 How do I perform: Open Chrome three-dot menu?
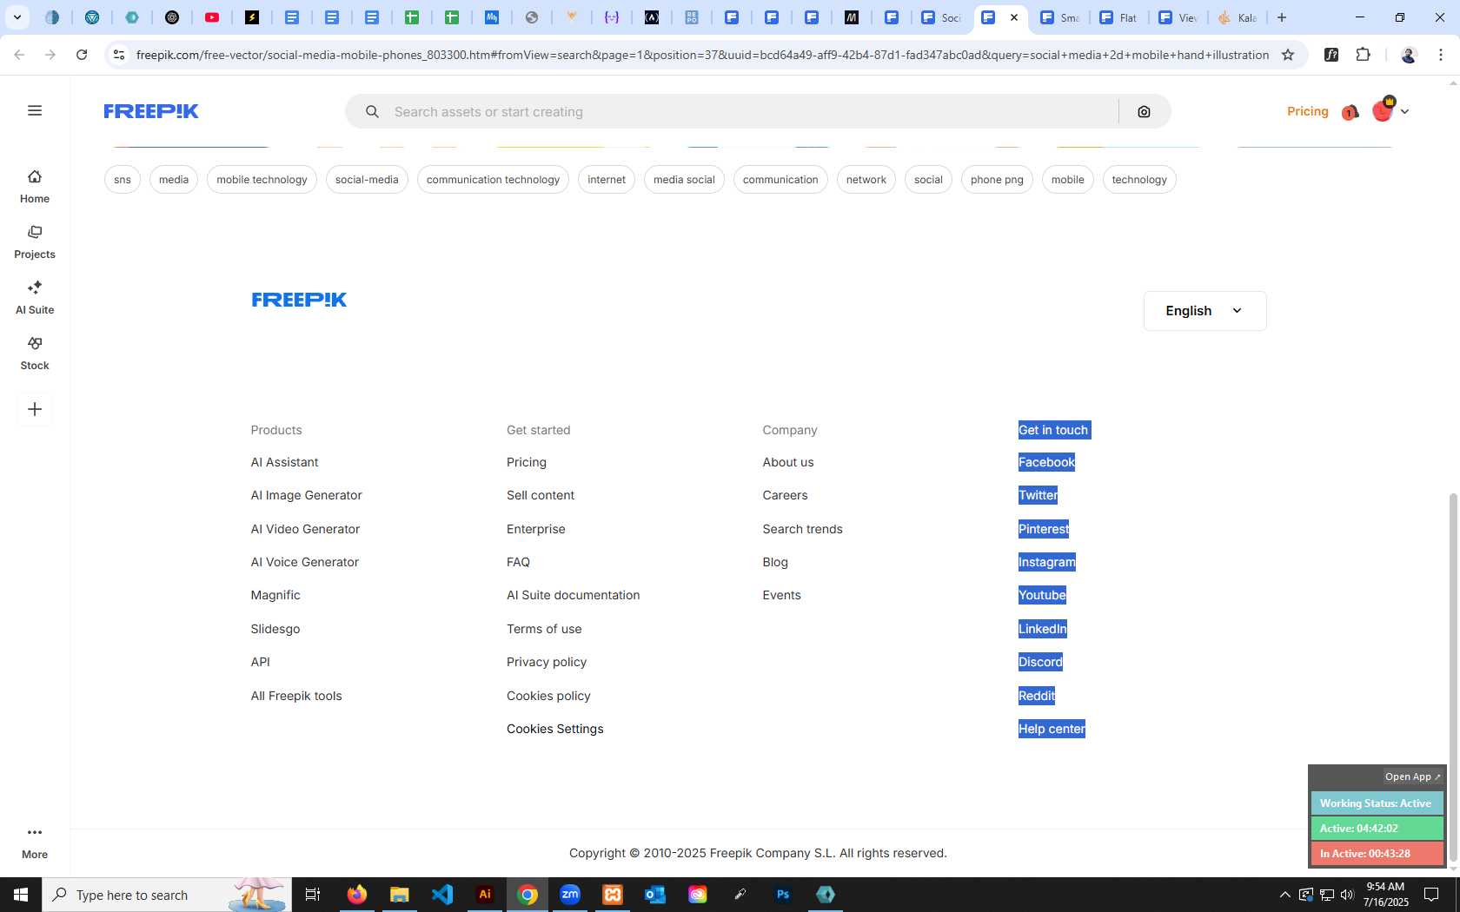pyautogui.click(x=1441, y=55)
